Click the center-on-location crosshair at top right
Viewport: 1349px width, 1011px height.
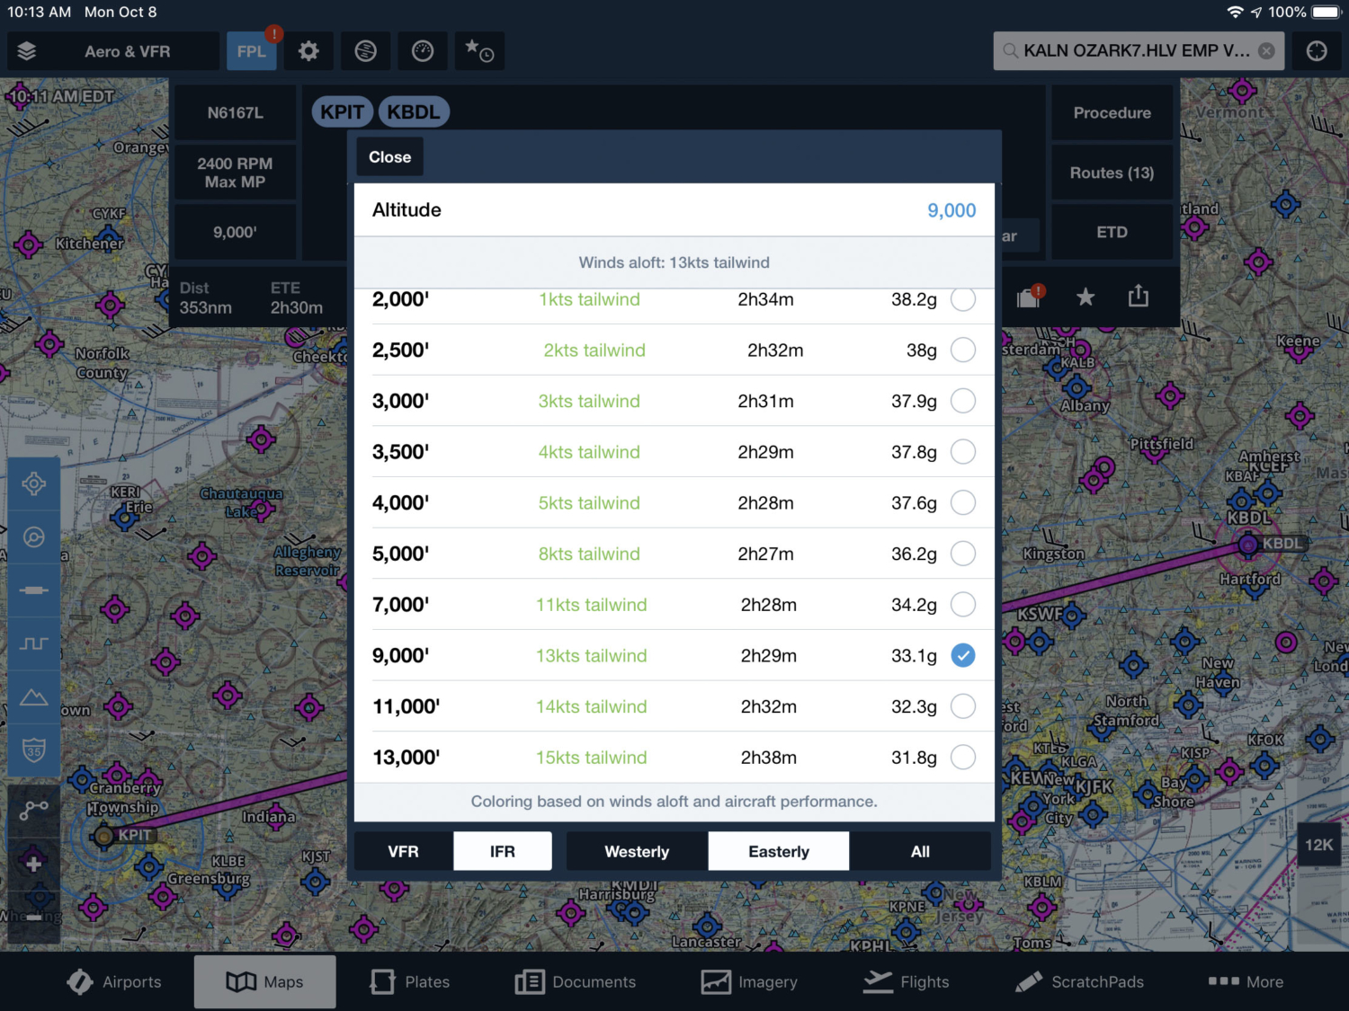[1317, 51]
